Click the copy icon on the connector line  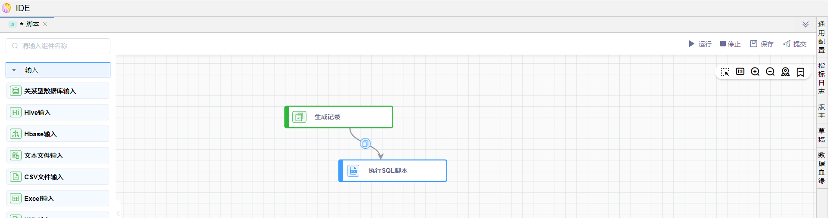[x=365, y=144]
